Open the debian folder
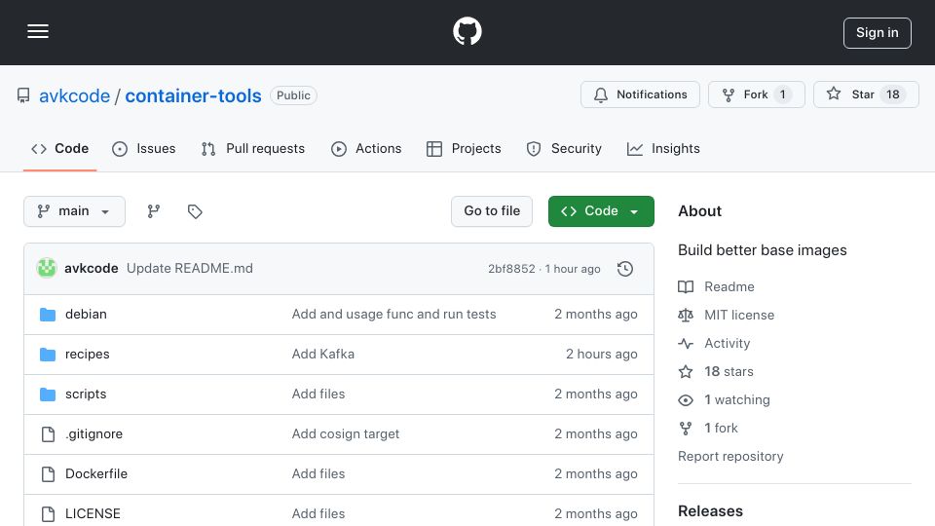Screen dimensions: 935x526 tap(86, 315)
